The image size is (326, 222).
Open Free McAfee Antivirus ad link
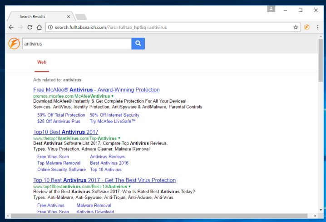tap(96, 90)
